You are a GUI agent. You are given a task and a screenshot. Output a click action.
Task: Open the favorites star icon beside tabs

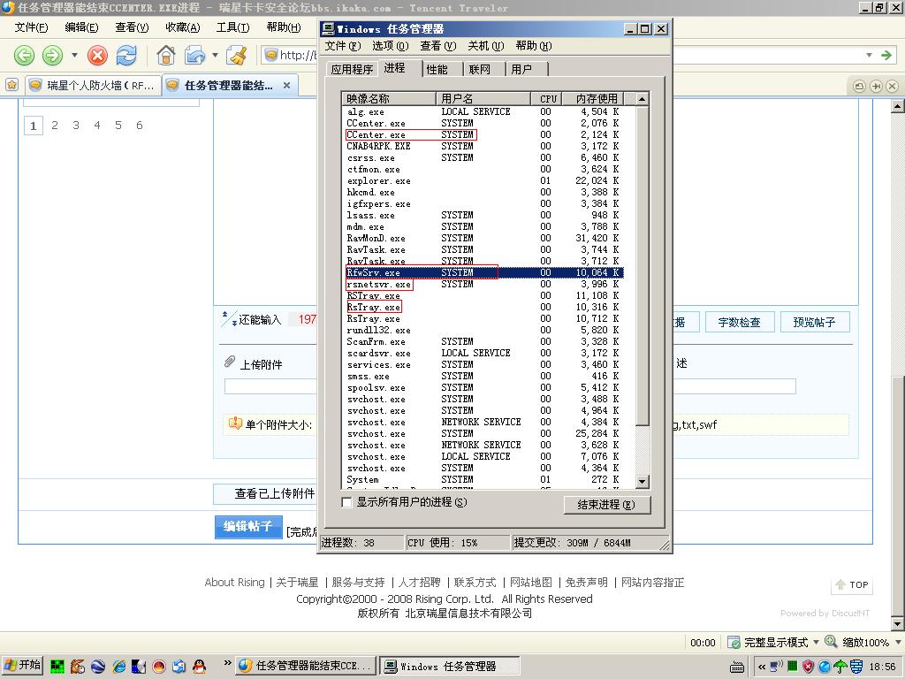11,86
